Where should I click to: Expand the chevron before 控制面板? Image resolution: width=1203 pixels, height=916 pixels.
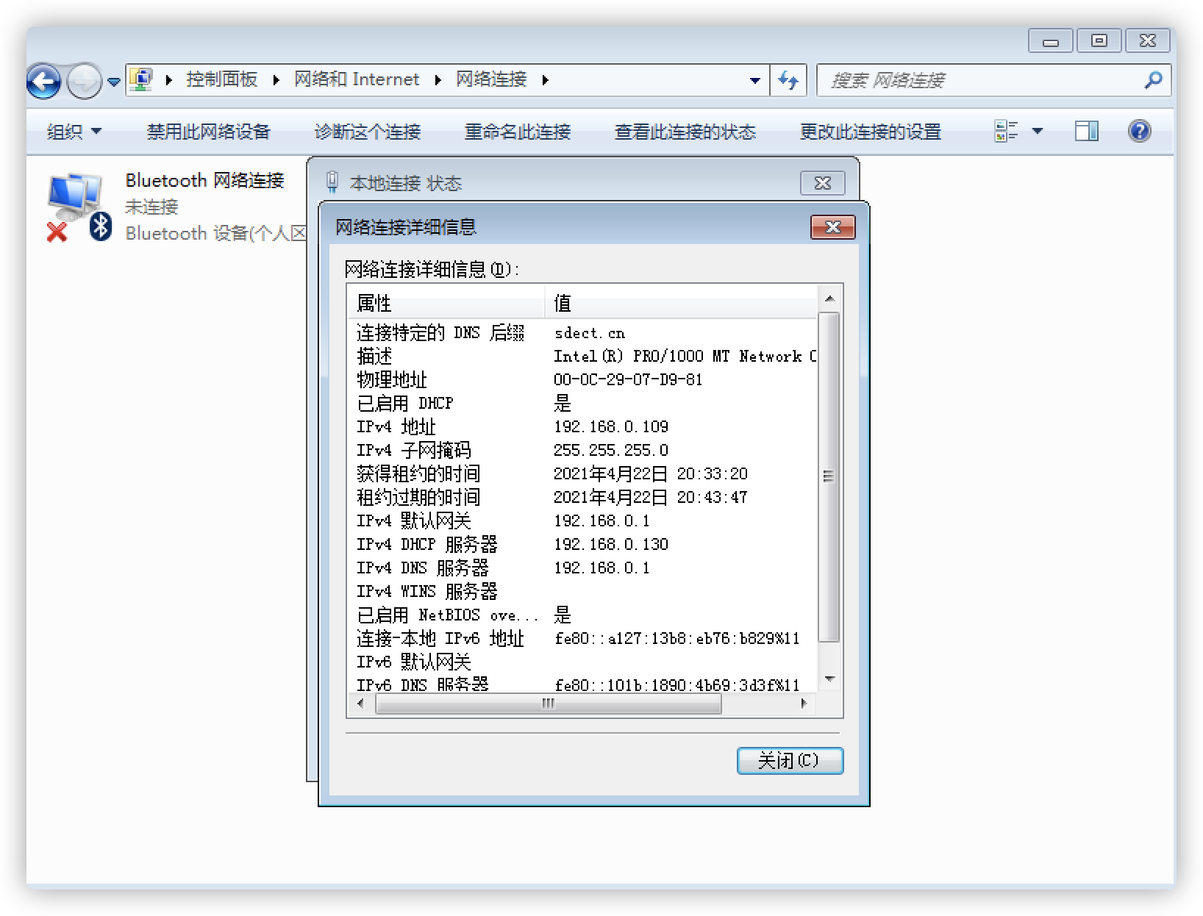(x=169, y=80)
